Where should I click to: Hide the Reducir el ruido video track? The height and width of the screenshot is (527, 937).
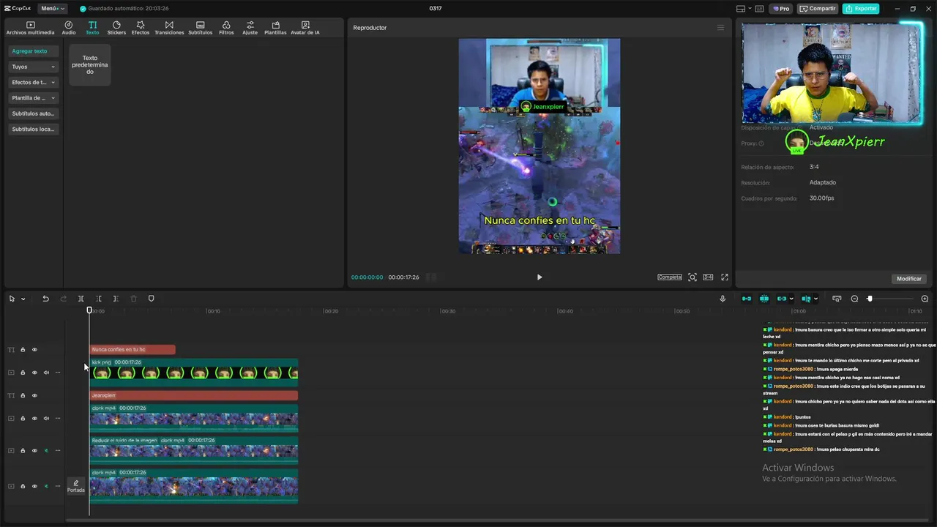point(34,451)
